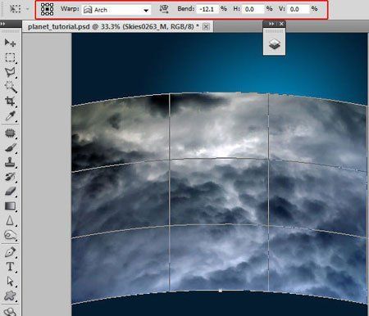Select the Horizontal Type tool
369x316 pixels.
10,266
